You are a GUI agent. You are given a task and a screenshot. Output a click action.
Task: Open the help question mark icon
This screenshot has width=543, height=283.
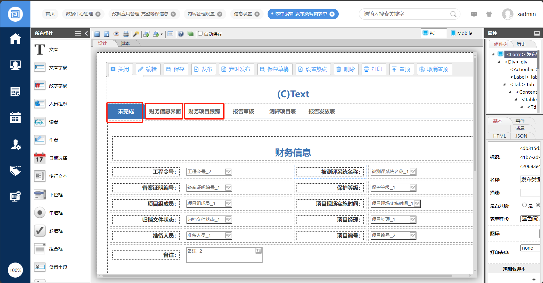[x=180, y=34]
